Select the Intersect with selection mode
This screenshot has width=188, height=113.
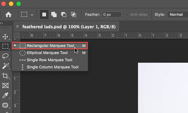[x=73, y=15]
